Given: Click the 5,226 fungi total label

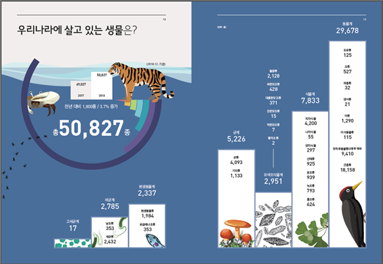Looking at the screenshot, I should point(236,139).
